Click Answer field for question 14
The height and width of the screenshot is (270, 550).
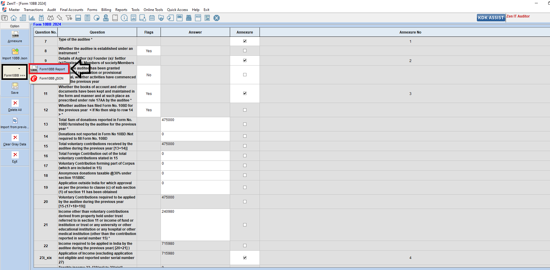pos(195,136)
